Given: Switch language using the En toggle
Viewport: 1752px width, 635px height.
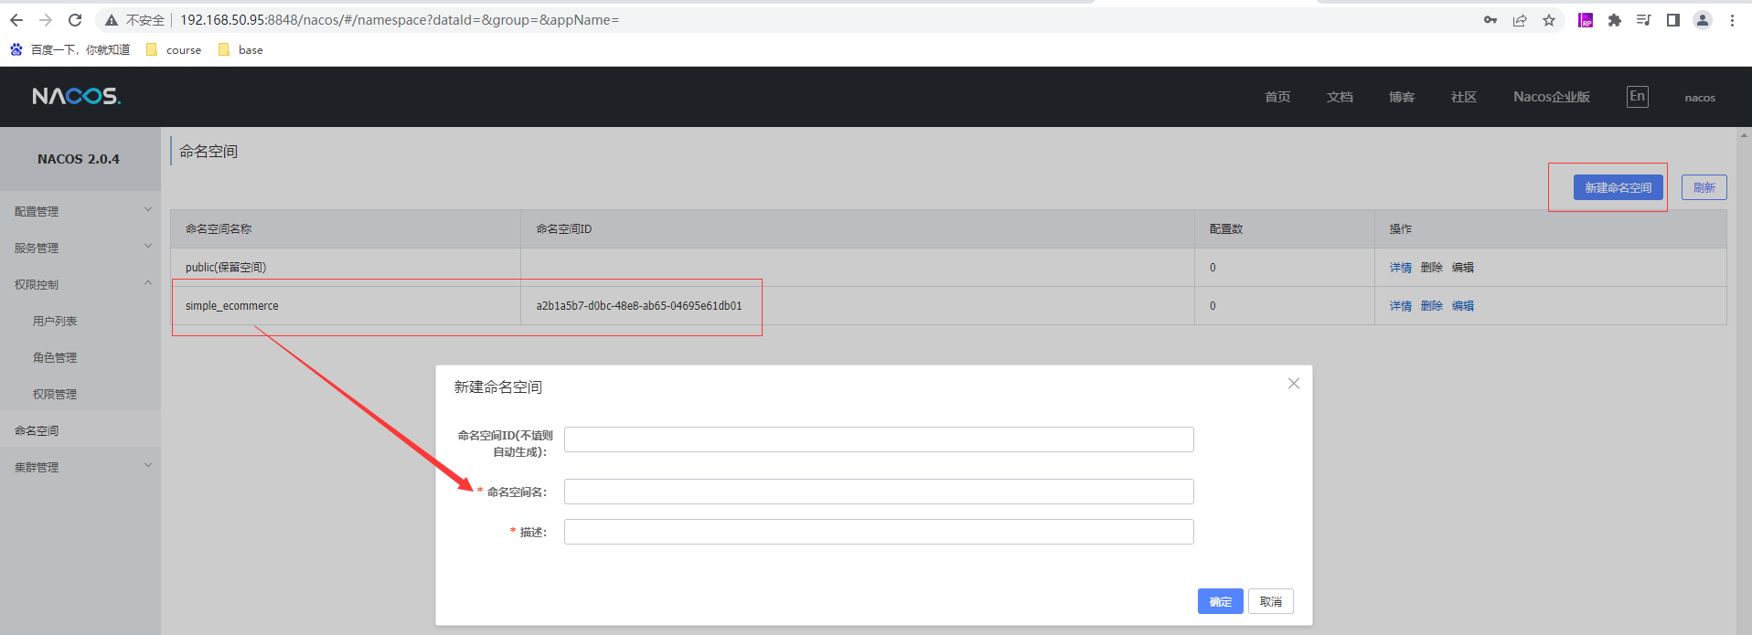Looking at the screenshot, I should point(1637,97).
